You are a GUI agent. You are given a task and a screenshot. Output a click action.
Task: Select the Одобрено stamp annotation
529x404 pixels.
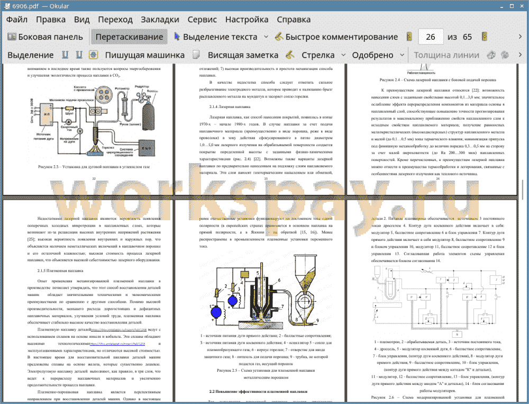tap(372, 55)
